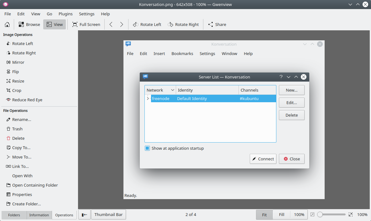Go to the previous image arrow
Screen dimensions: 371x221
[111, 24]
